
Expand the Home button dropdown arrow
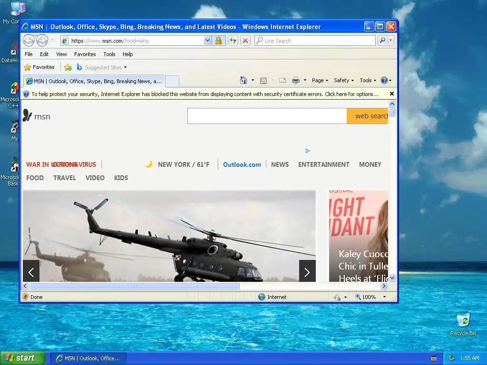pyautogui.click(x=253, y=80)
